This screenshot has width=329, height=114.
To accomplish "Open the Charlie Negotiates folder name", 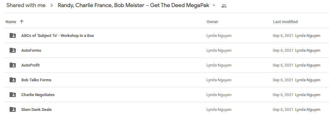I will [x=38, y=95].
